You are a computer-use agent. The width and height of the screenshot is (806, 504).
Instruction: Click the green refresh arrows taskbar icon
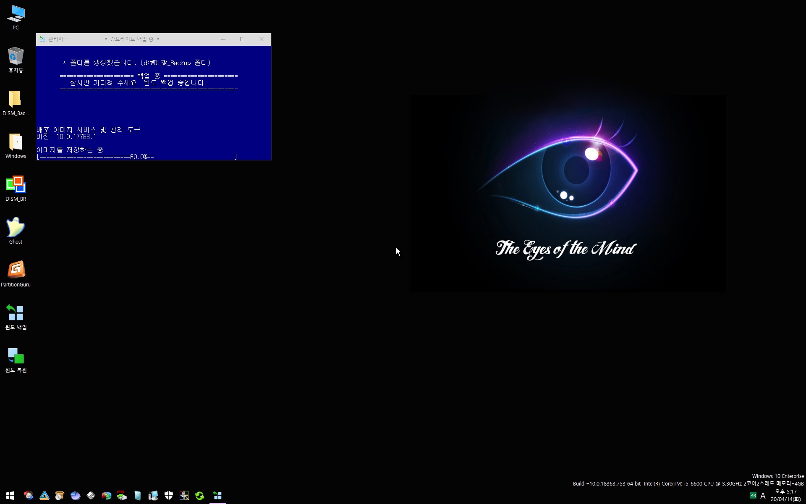[x=199, y=496]
